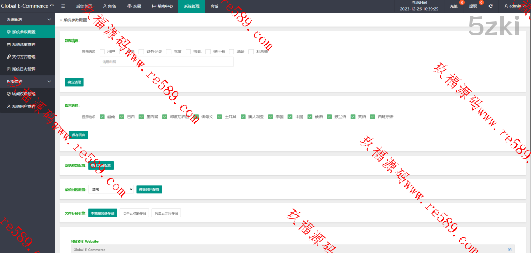Open 系统菜单管理 in the sidebar

(24, 44)
